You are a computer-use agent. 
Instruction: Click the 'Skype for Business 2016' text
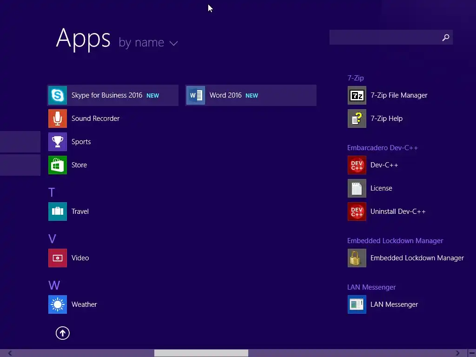107,95
